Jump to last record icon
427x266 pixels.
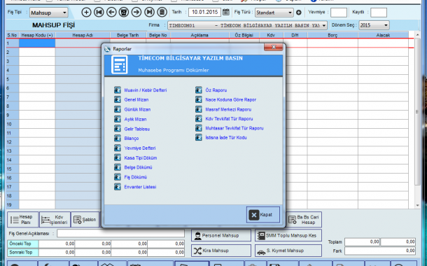click(x=149, y=13)
